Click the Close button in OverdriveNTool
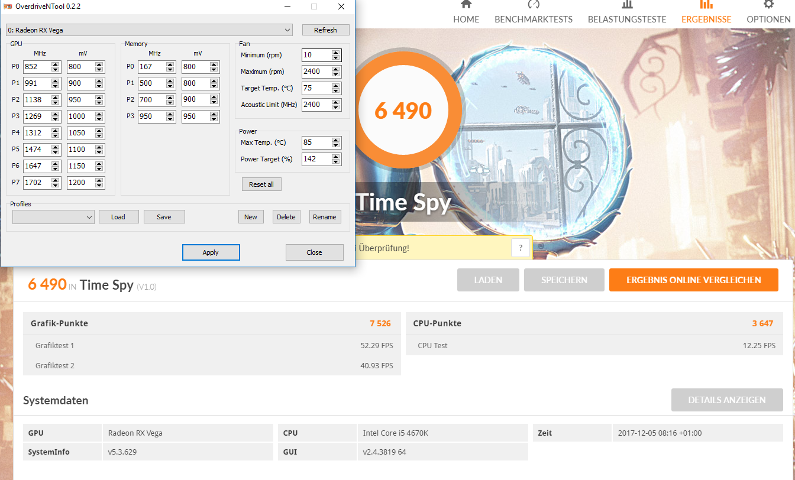This screenshot has height=480, width=795. [x=314, y=252]
